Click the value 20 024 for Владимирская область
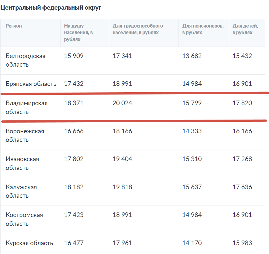Image resolution: width=269 pixels, height=254 pixels. coord(122,103)
